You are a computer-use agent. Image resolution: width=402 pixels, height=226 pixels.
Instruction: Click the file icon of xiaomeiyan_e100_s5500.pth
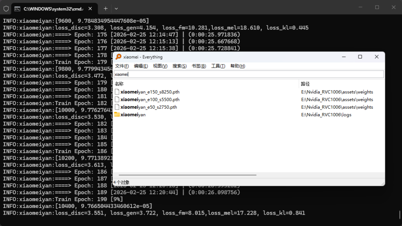click(117, 99)
